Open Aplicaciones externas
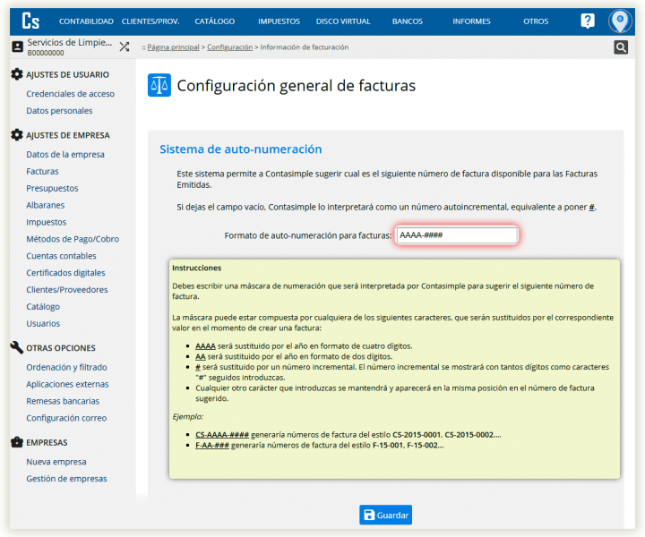 click(67, 384)
